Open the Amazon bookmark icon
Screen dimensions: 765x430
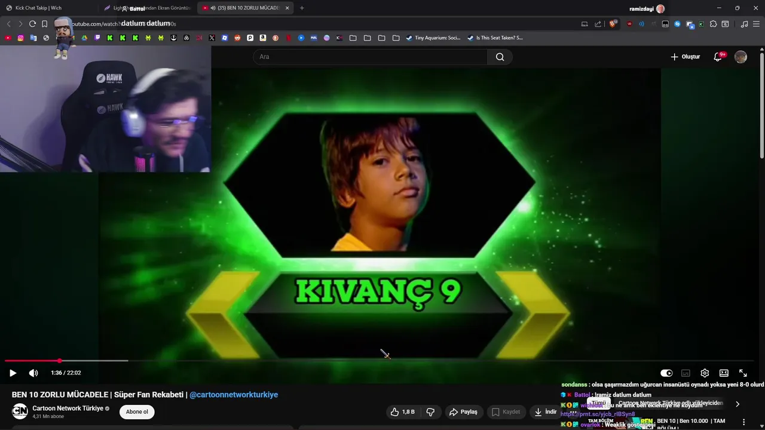click(263, 38)
